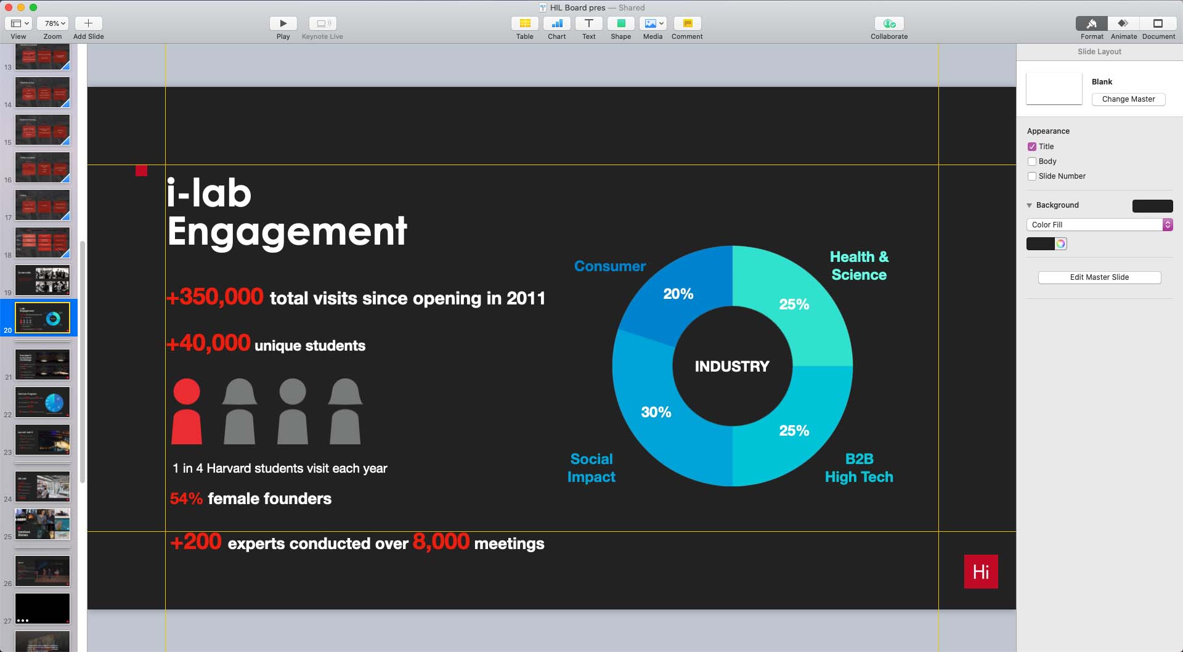This screenshot has height=652, width=1183.
Task: Click the +40,000 unique students text
Action: pyautogui.click(x=266, y=344)
